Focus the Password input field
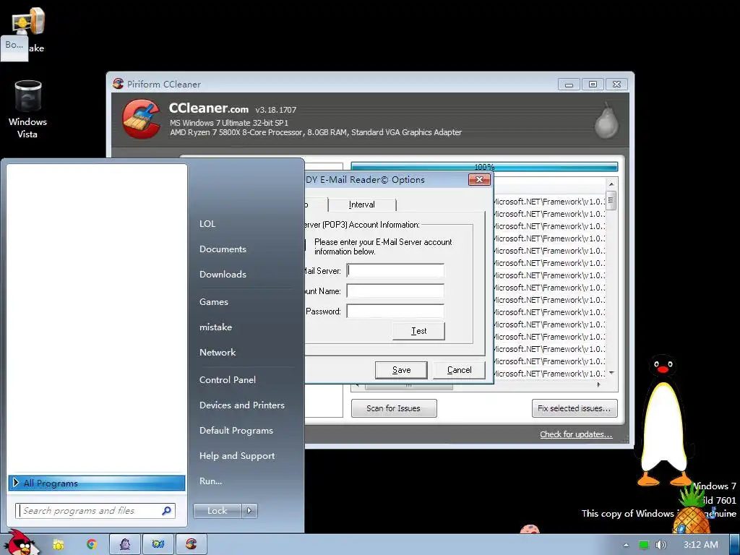740x555 pixels. [395, 311]
